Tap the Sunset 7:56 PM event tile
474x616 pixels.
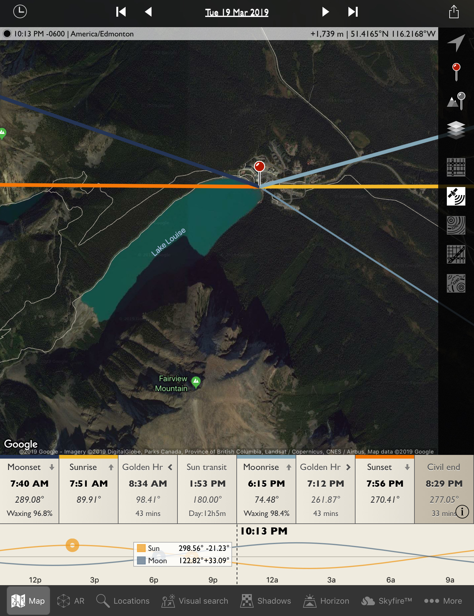click(385, 489)
